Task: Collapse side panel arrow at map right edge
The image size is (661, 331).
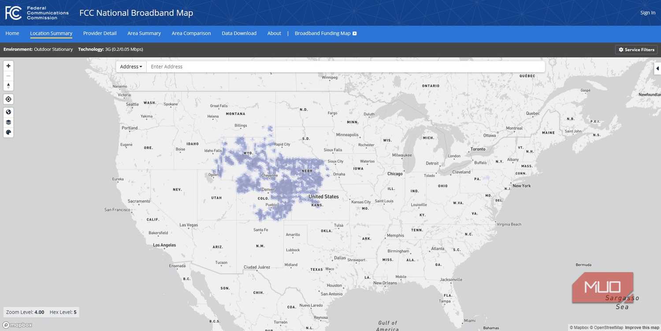Action: coord(657,68)
